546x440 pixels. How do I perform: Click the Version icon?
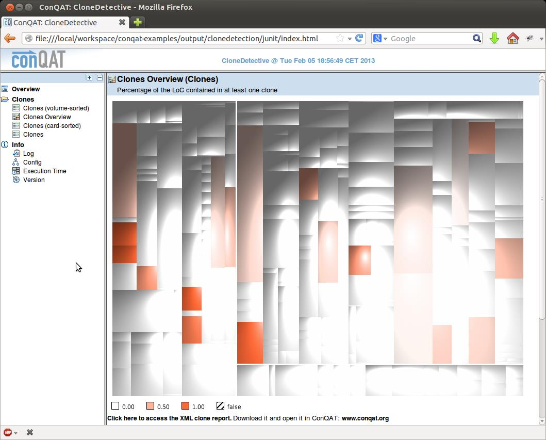click(16, 180)
